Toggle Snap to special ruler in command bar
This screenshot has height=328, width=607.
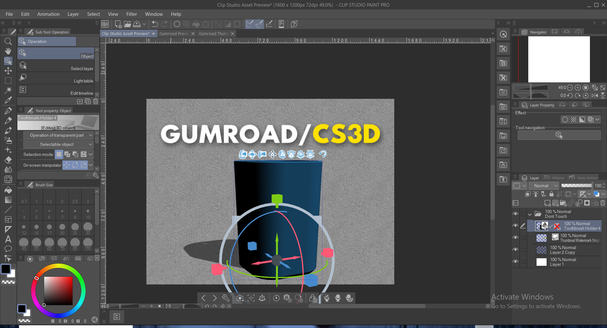(x=259, y=24)
